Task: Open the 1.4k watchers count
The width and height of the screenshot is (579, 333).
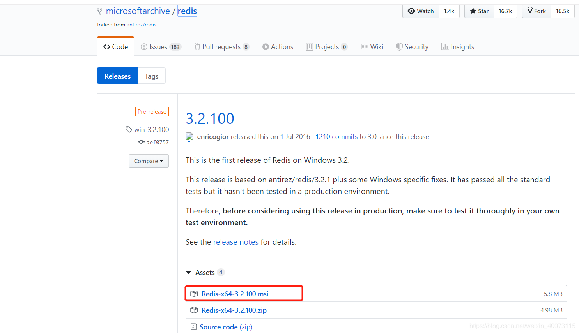Action: click(449, 11)
